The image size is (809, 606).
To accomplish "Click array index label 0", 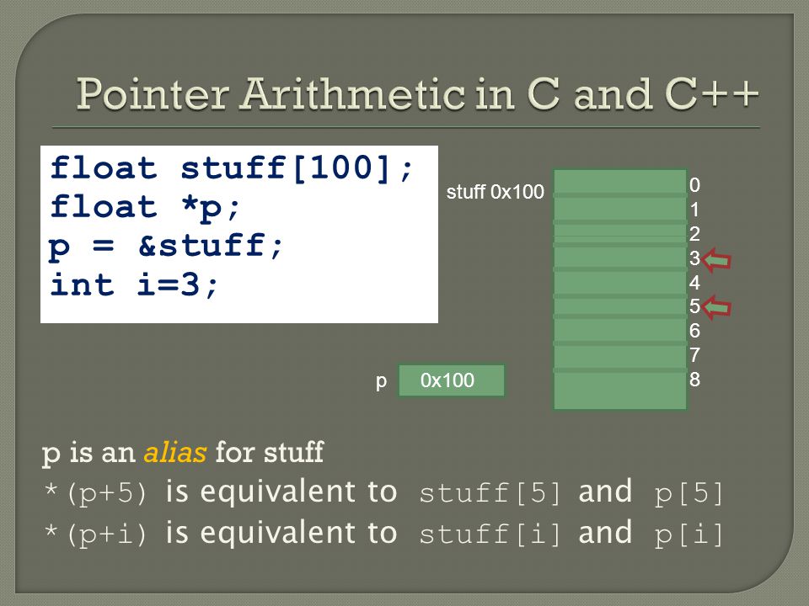I will click(694, 185).
